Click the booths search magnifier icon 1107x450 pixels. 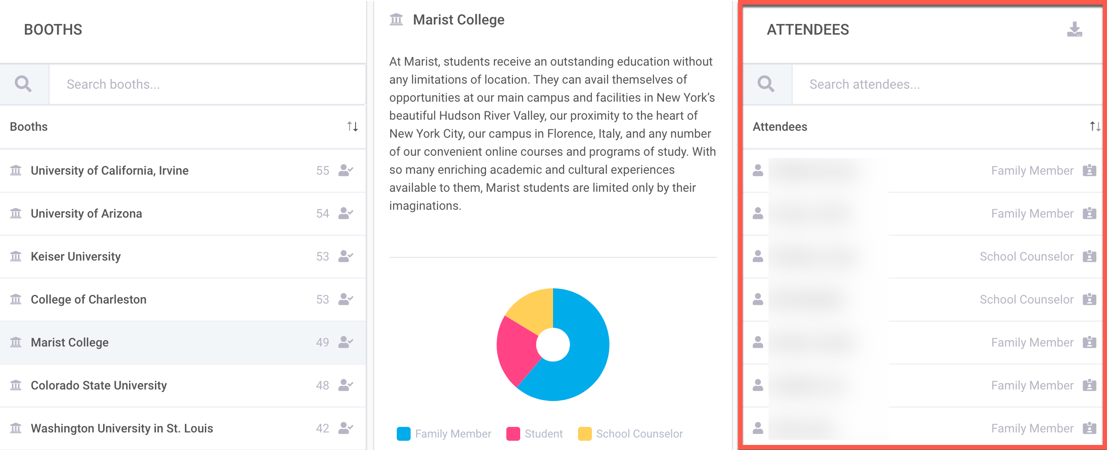pos(23,84)
